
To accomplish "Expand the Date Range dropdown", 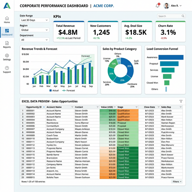I will (34, 20).
